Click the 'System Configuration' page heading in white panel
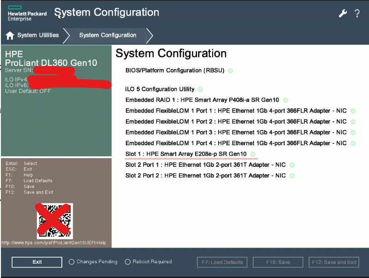This screenshot has width=369, height=278. (x=171, y=53)
